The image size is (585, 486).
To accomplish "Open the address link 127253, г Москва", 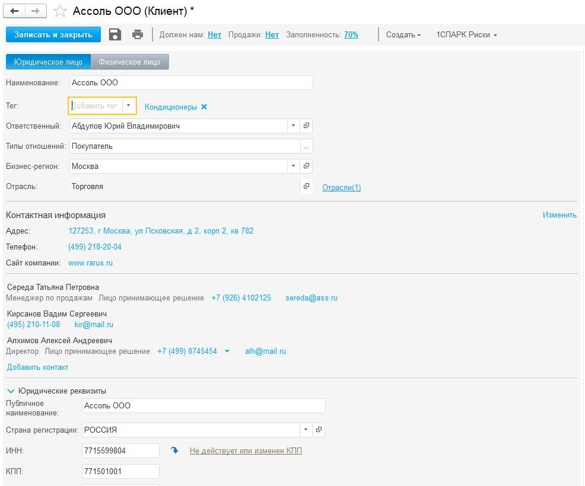I will pyautogui.click(x=161, y=231).
